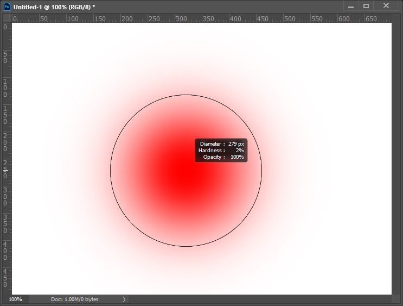This screenshot has height=306, width=403.
Task: Maximize the Untitled-1 document window
Action: point(366,6)
